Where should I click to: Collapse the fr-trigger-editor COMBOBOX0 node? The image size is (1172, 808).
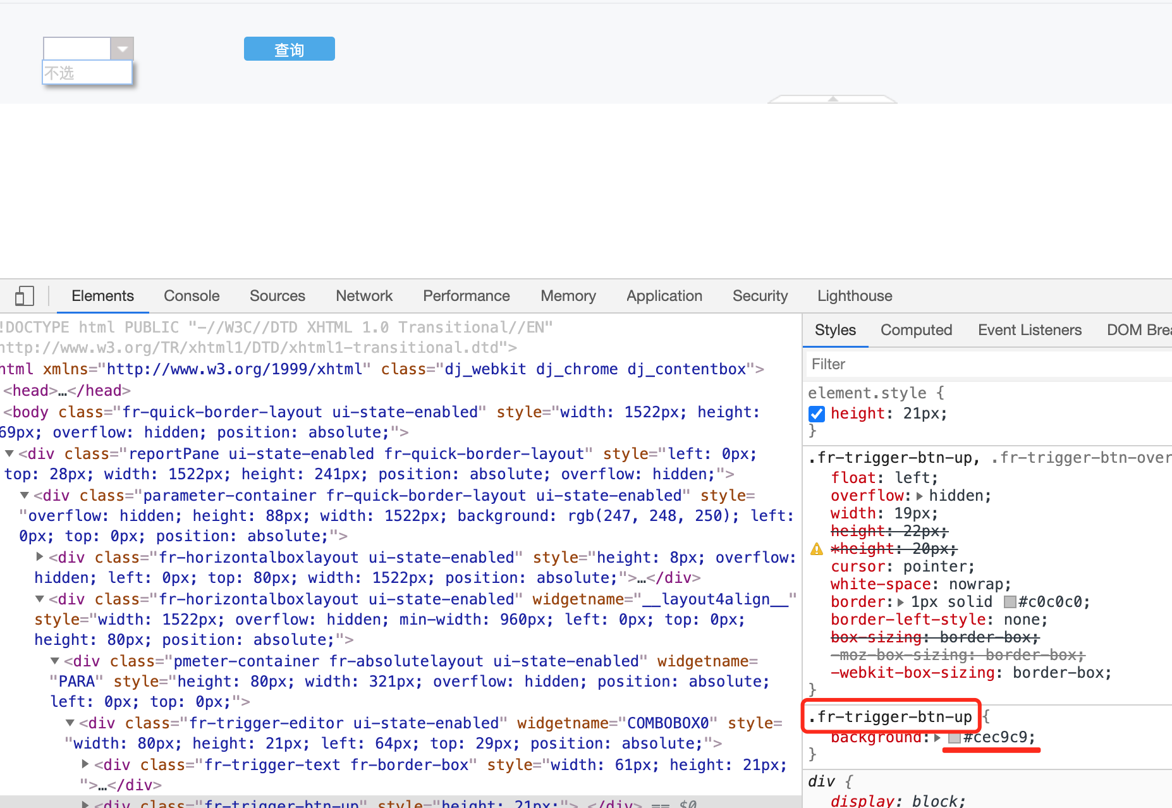click(70, 723)
